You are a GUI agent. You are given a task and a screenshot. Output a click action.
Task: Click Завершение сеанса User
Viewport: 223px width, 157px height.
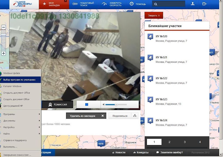coord(20,155)
